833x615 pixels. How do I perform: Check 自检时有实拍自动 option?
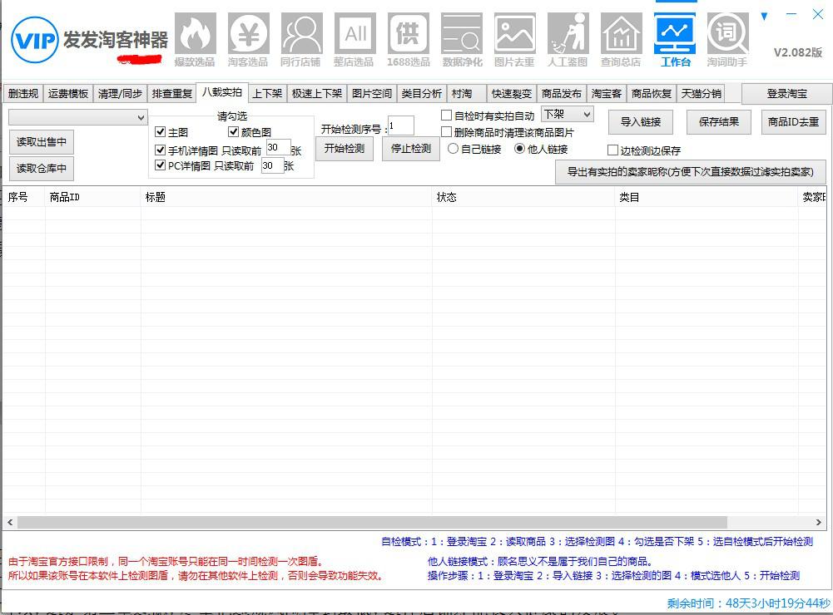click(x=446, y=115)
